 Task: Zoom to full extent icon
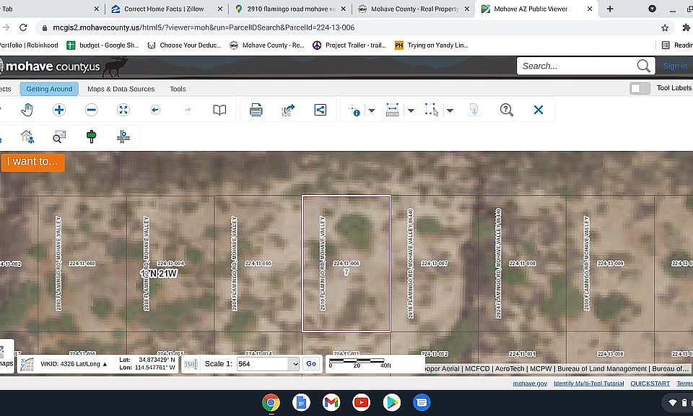tap(123, 110)
